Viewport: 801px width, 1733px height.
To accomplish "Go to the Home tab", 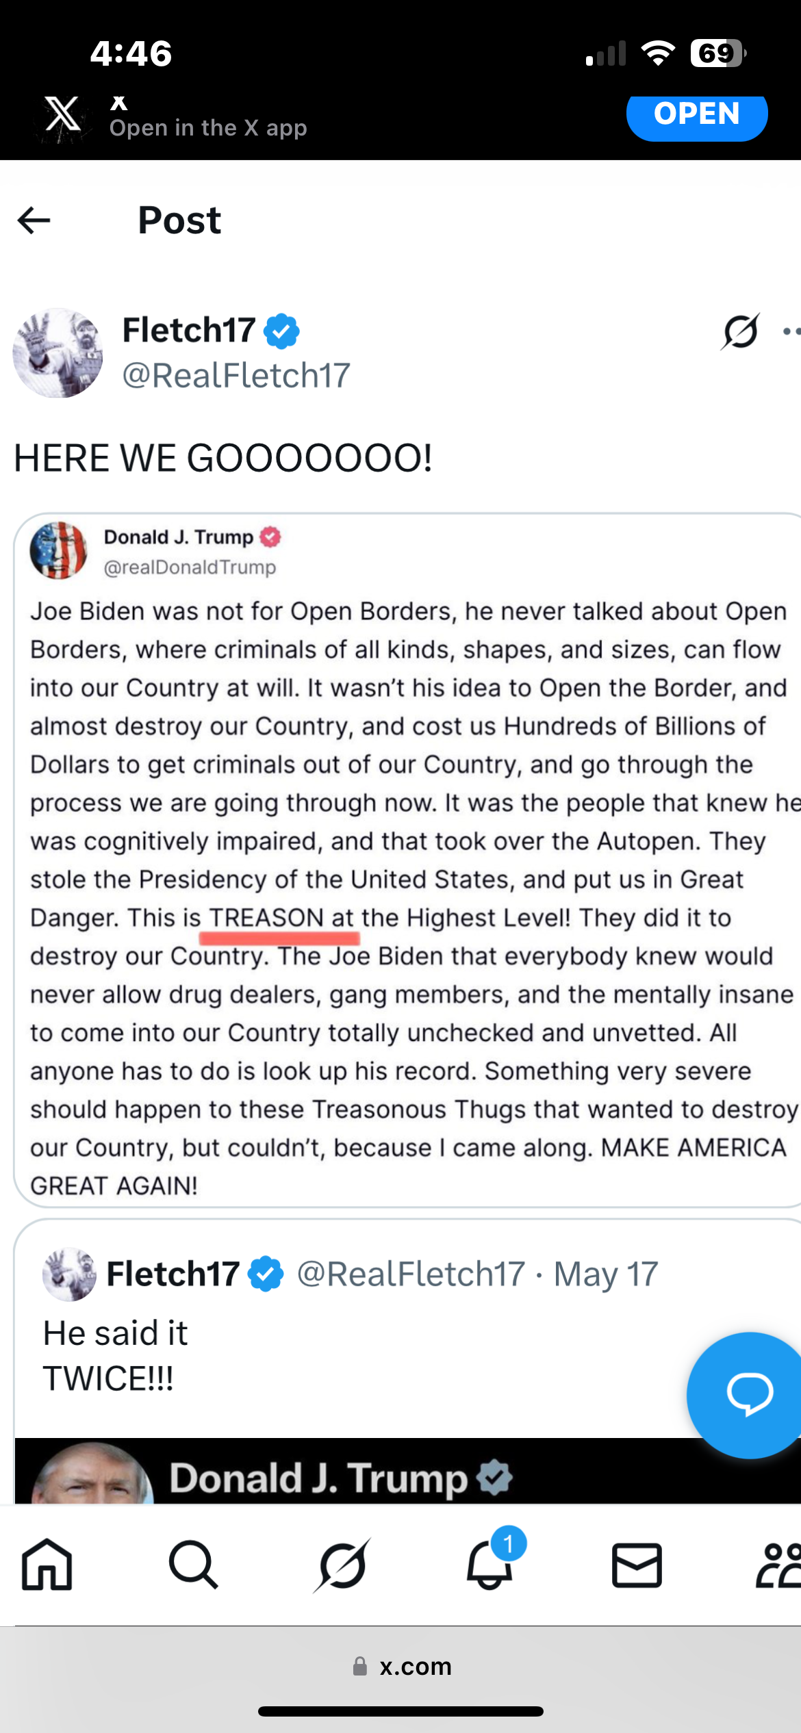I will click(47, 1565).
